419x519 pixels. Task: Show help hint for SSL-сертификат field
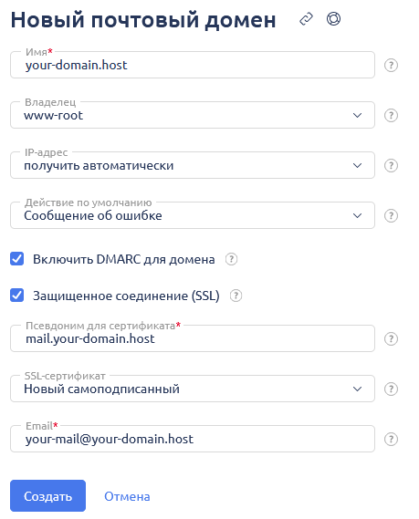391,389
